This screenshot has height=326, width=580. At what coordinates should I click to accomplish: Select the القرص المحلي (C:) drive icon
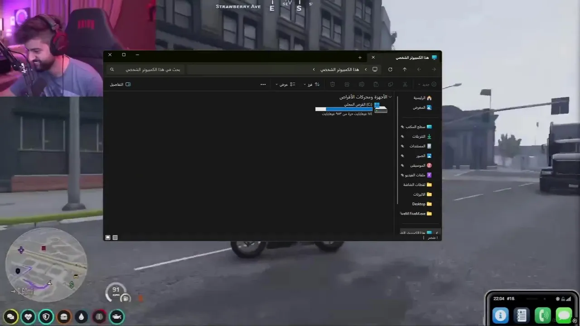[x=381, y=108]
